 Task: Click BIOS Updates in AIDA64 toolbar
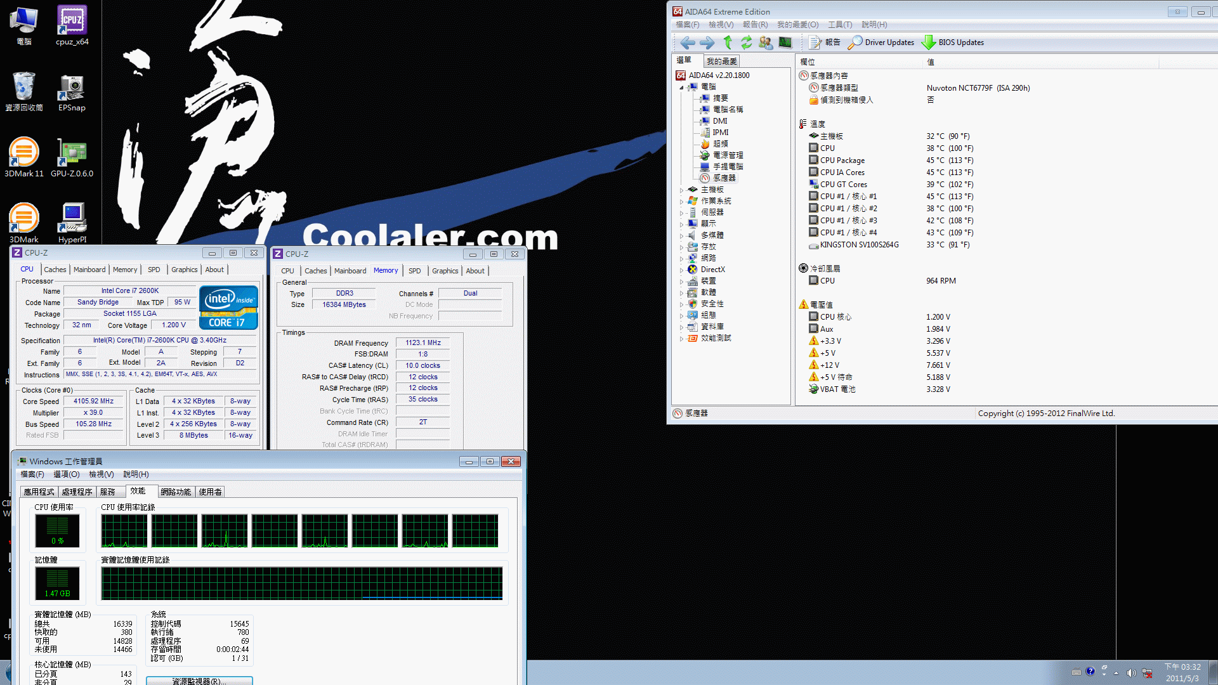coord(953,42)
